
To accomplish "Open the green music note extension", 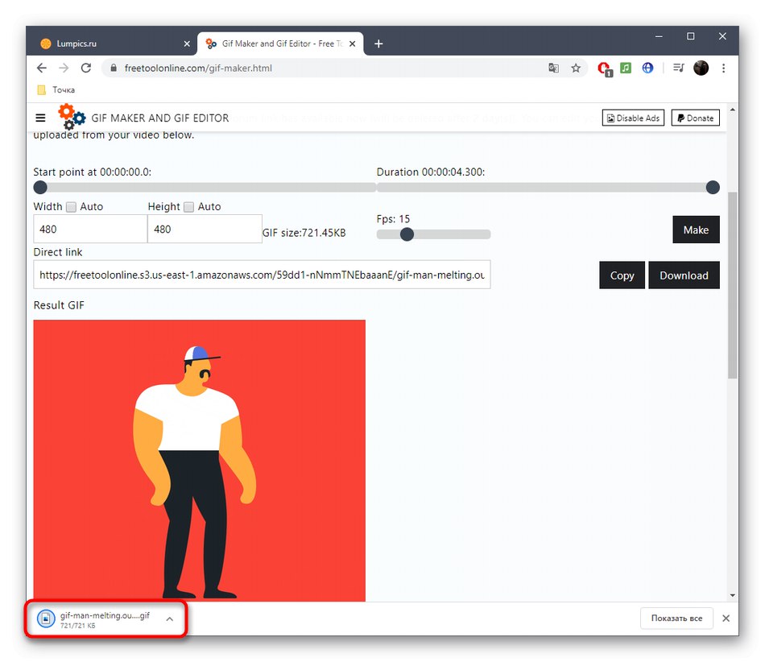I will click(626, 68).
